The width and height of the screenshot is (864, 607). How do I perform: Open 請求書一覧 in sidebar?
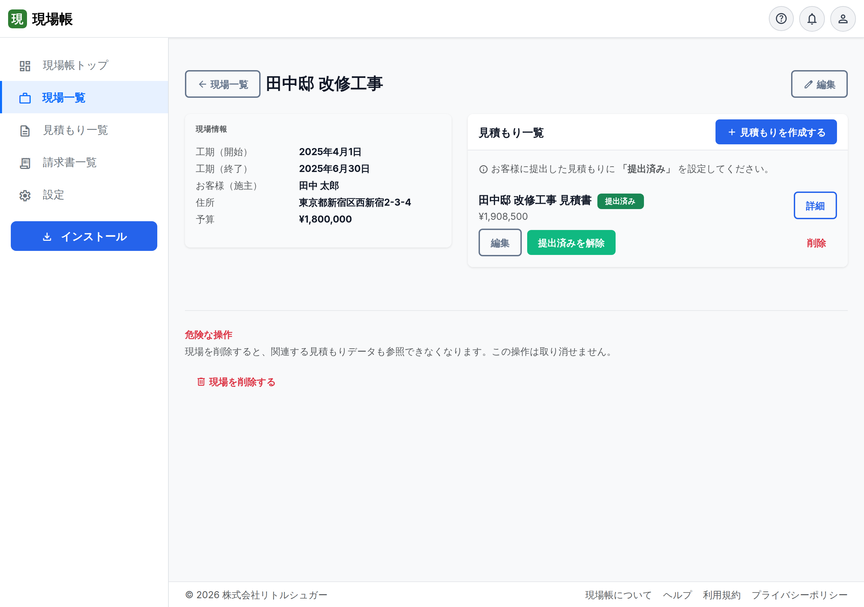click(x=84, y=163)
